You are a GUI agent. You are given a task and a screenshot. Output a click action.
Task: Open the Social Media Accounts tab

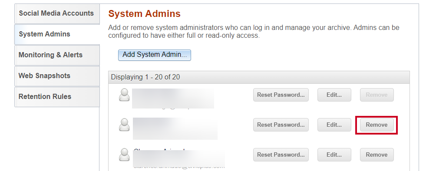(x=57, y=13)
